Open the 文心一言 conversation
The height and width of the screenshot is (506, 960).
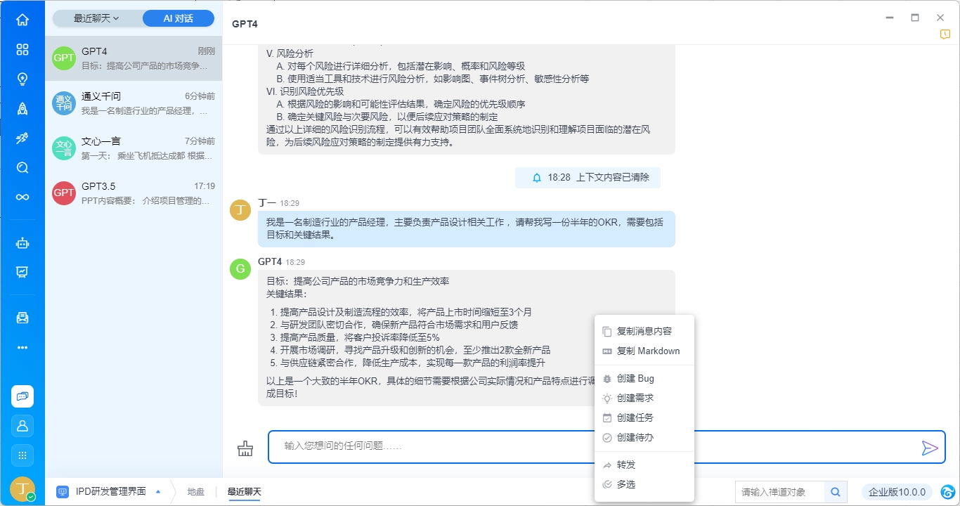134,148
